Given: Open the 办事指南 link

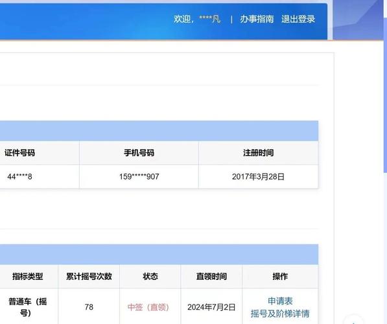Looking at the screenshot, I should pyautogui.click(x=257, y=19).
